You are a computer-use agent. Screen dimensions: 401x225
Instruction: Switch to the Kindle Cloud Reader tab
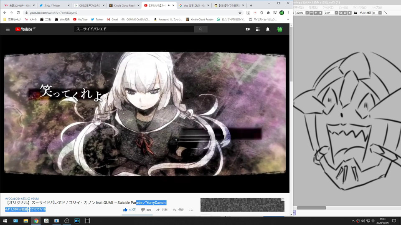coord(124,5)
